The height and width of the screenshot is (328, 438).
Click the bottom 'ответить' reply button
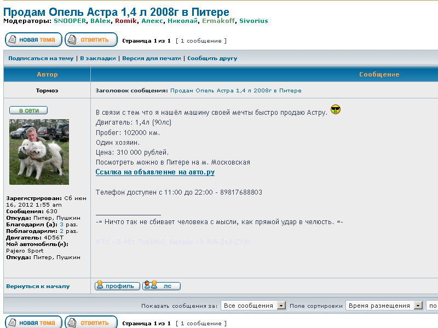click(91, 323)
